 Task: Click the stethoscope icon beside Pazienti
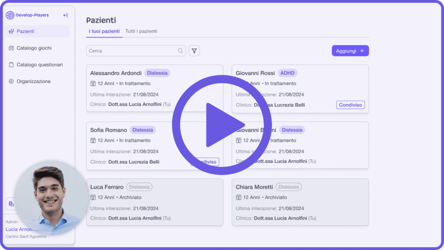pos(11,31)
